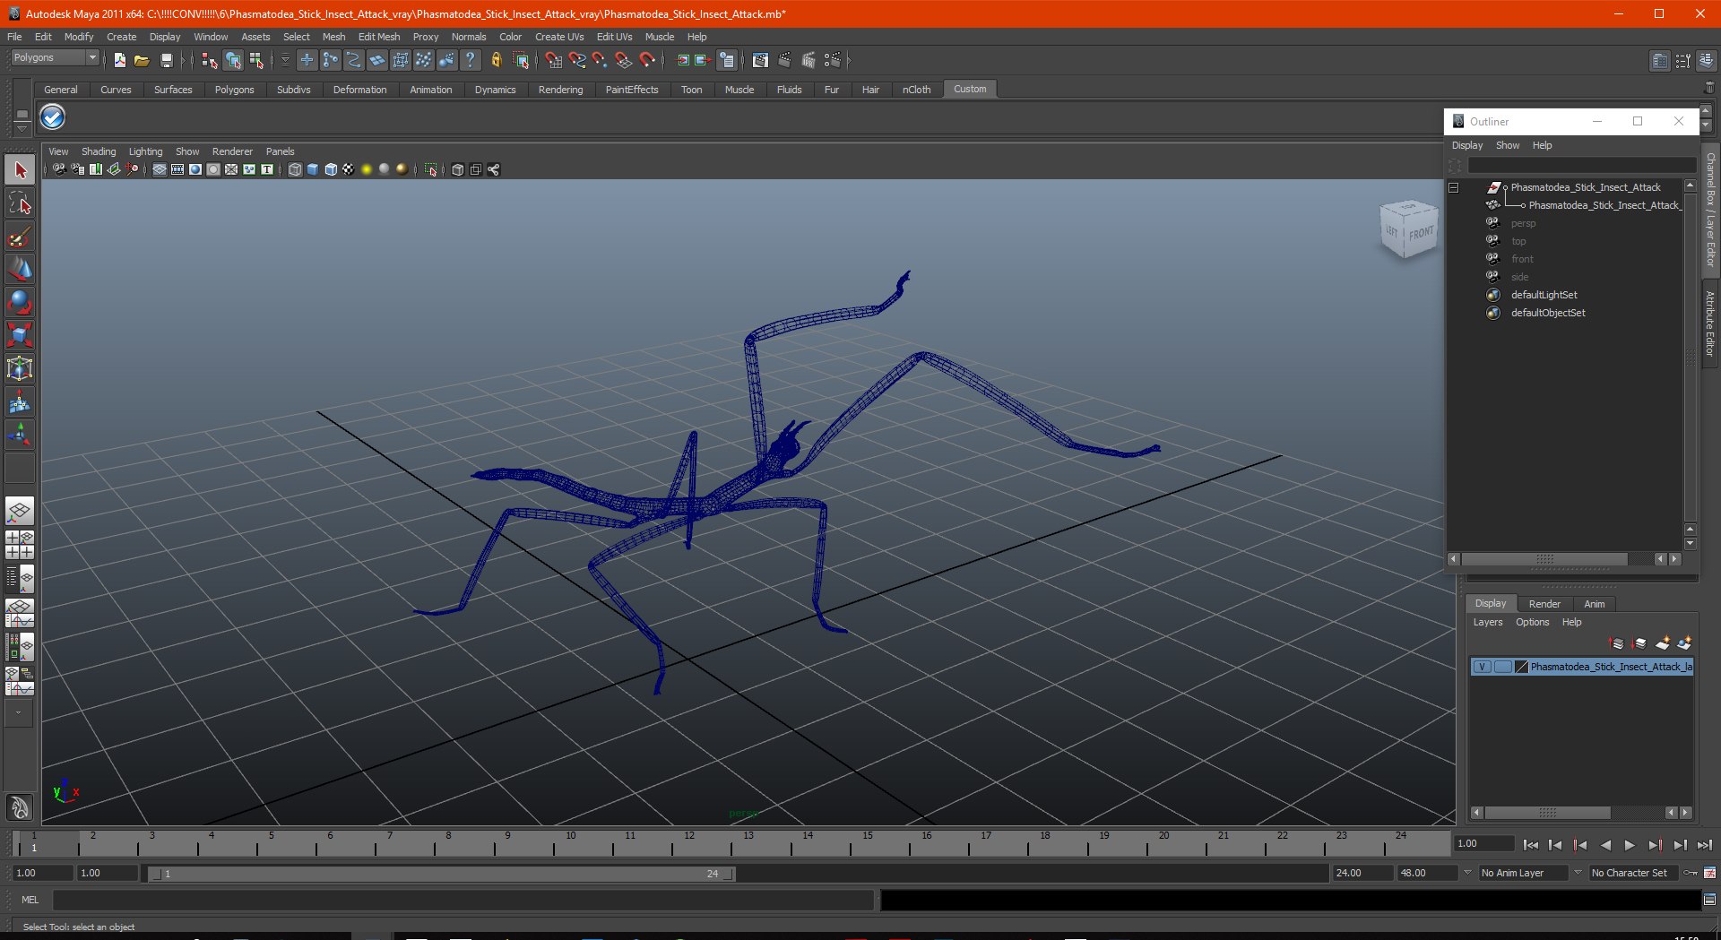1721x940 pixels.
Task: Click the Open scene folder icon
Action: click(x=142, y=60)
